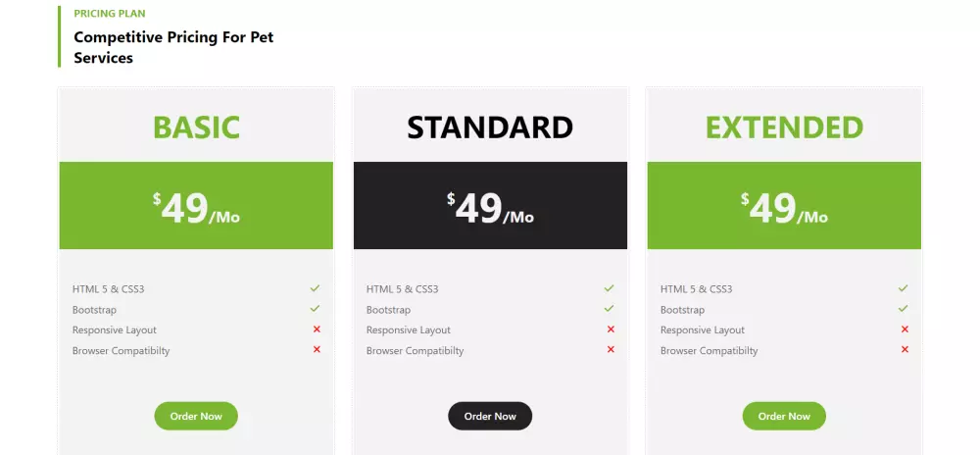The image size is (980, 455).
Task: Click the Basic plan HTML 5 checkmark icon
Action: pos(316,288)
